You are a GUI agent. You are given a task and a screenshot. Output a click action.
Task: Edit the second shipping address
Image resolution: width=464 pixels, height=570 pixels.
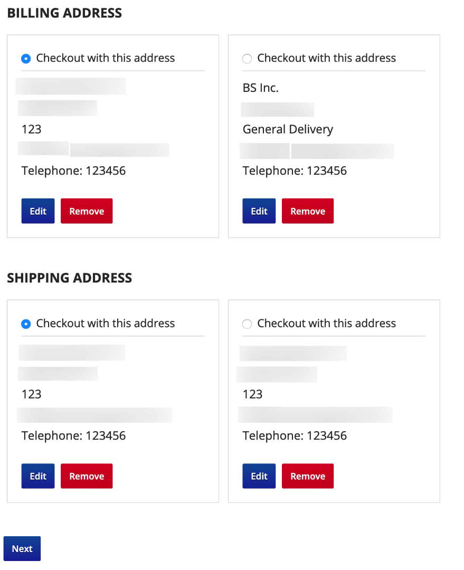259,476
